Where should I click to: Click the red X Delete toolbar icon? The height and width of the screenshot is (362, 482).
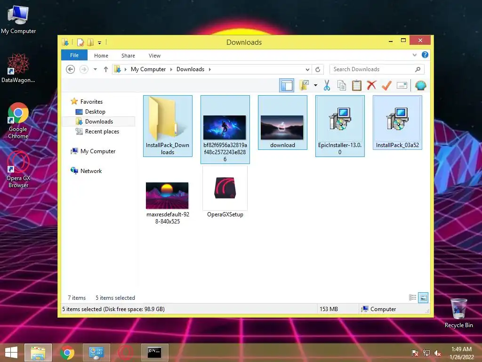(x=371, y=85)
